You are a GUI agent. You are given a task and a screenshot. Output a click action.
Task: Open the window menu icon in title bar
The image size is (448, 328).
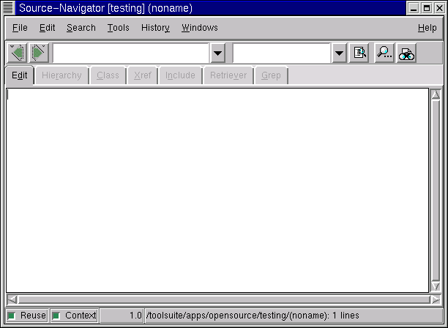point(8,8)
